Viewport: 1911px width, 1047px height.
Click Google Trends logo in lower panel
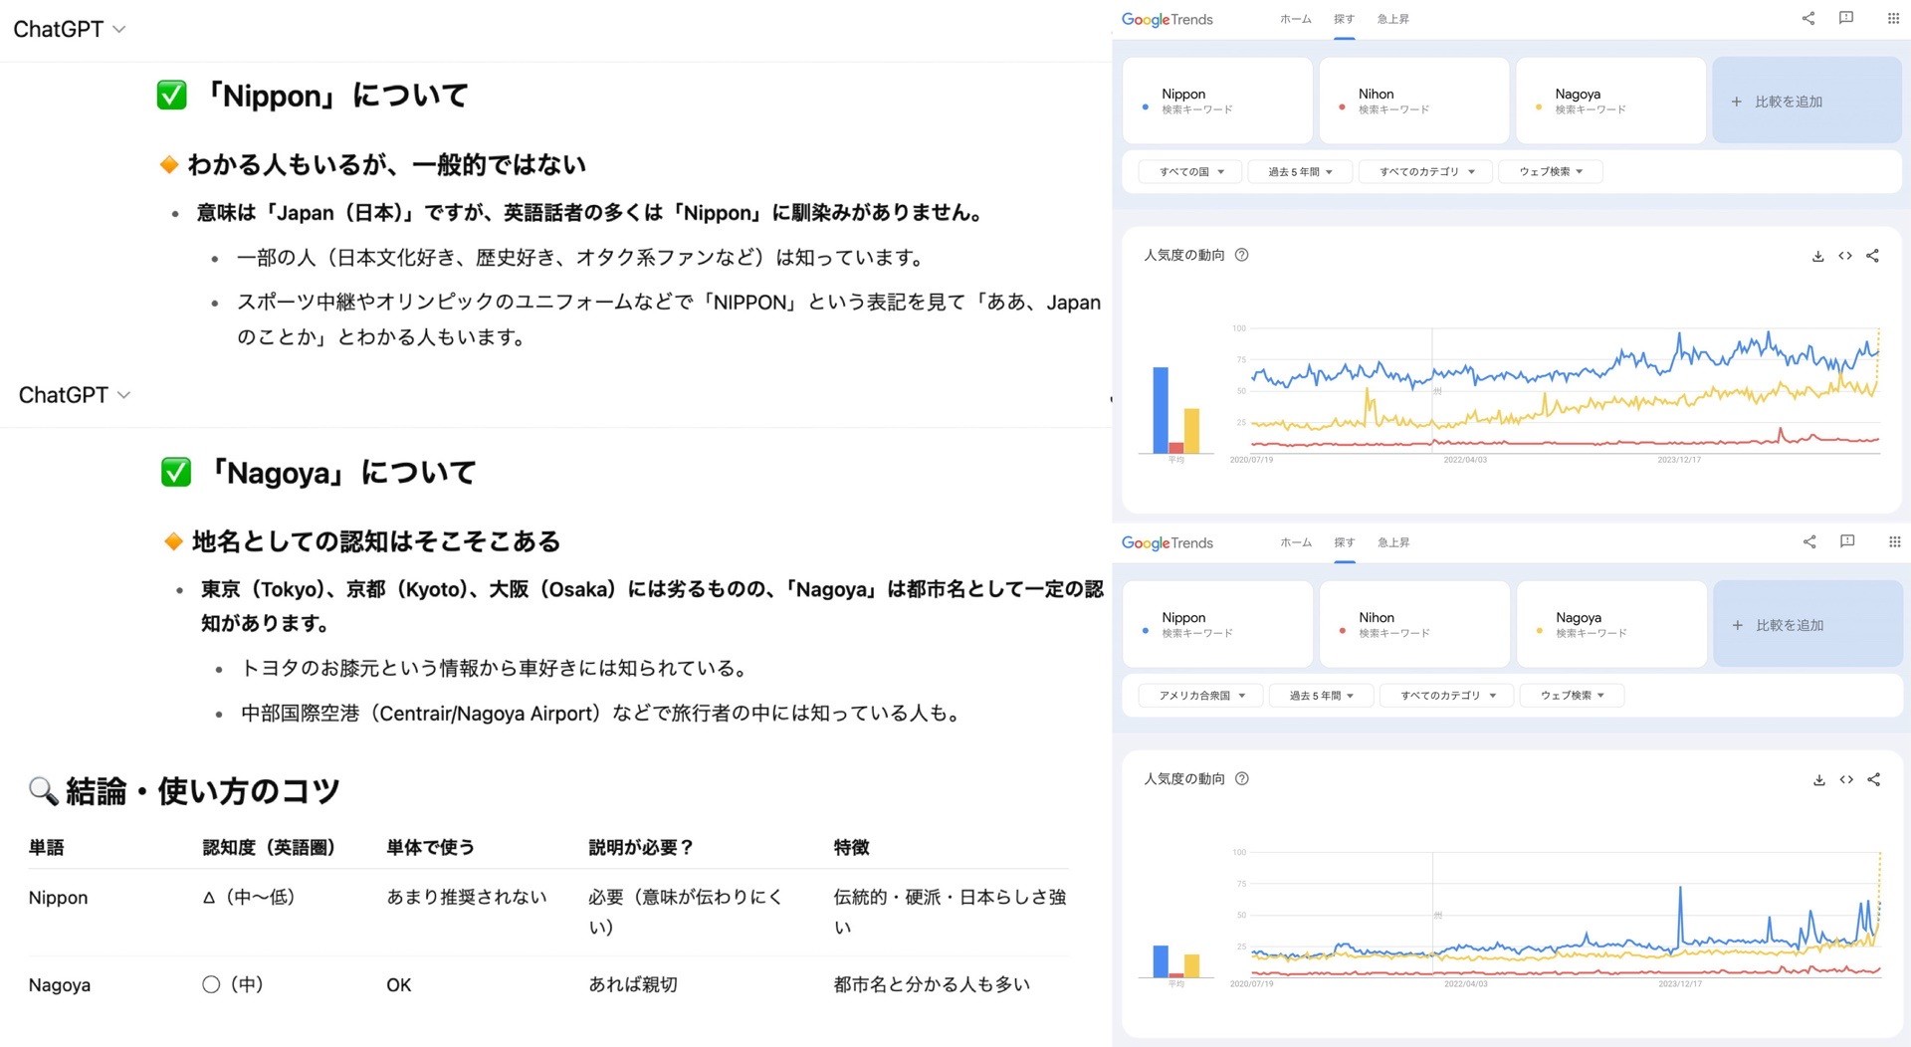click(x=1167, y=542)
